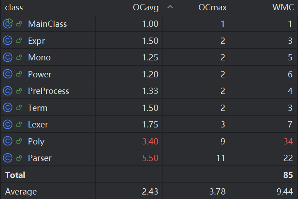The image size is (298, 199).
Task: Click the Lexer class icon
Action: pos(8,124)
